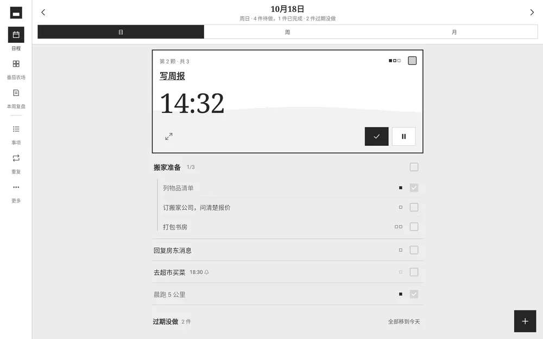The image size is (543, 339).
Task: Expand the timer to fullscreen
Action: pyautogui.click(x=169, y=136)
